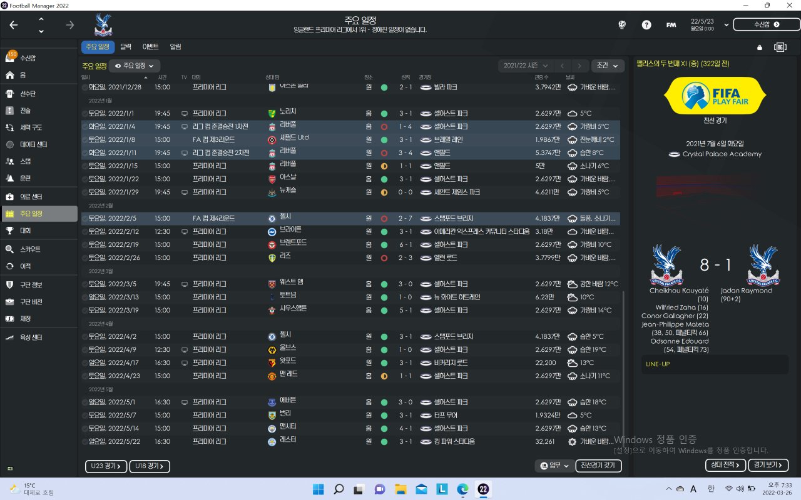Image resolution: width=801 pixels, height=500 pixels.
Task: Open the football globe search icon
Action: (622, 25)
